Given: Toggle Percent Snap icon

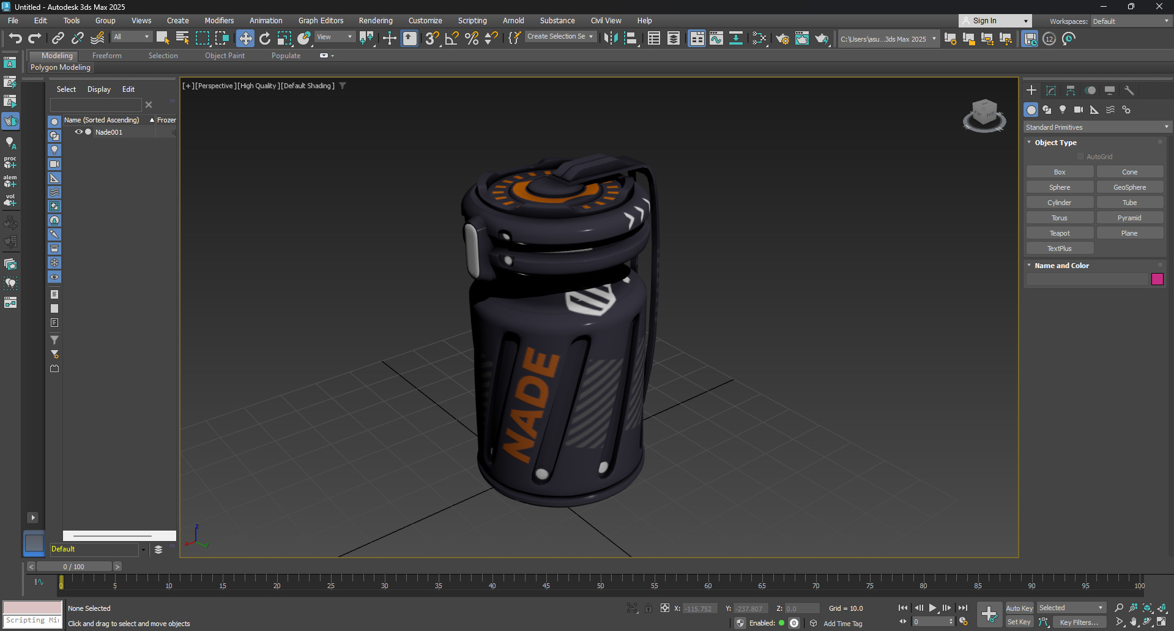Looking at the screenshot, I should click(472, 39).
